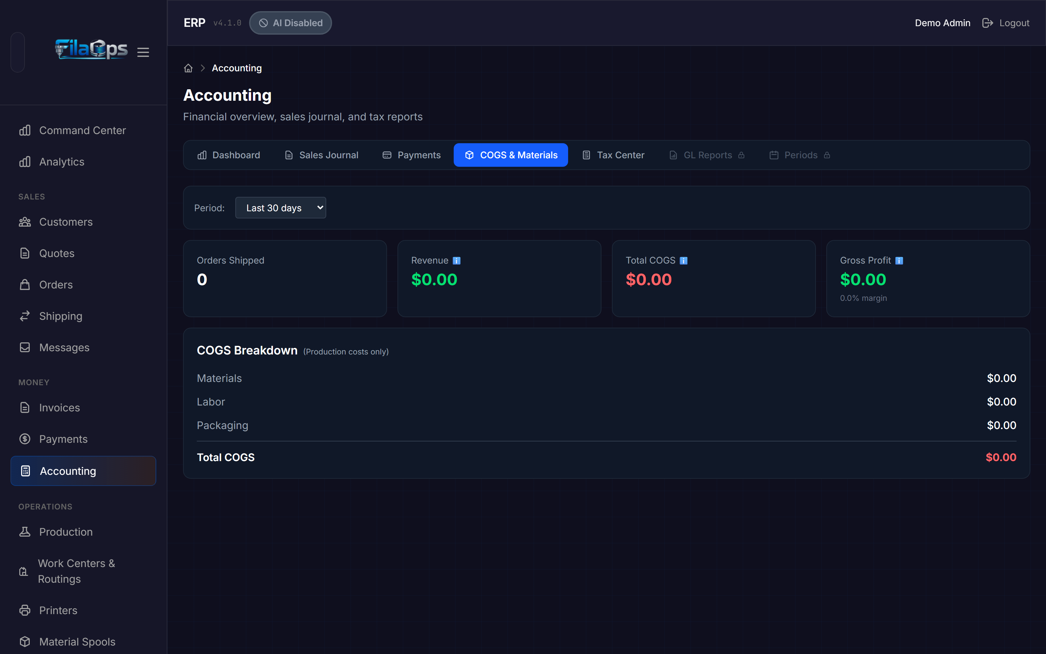Click the Customers people icon in the sidebar

click(x=25, y=222)
